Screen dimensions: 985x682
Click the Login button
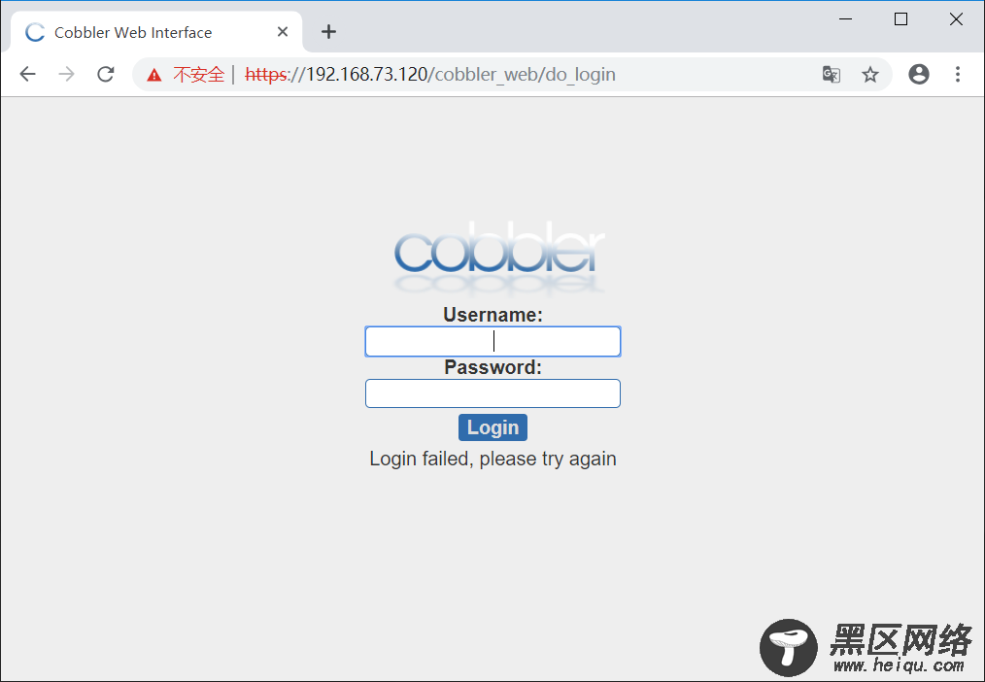coord(493,427)
